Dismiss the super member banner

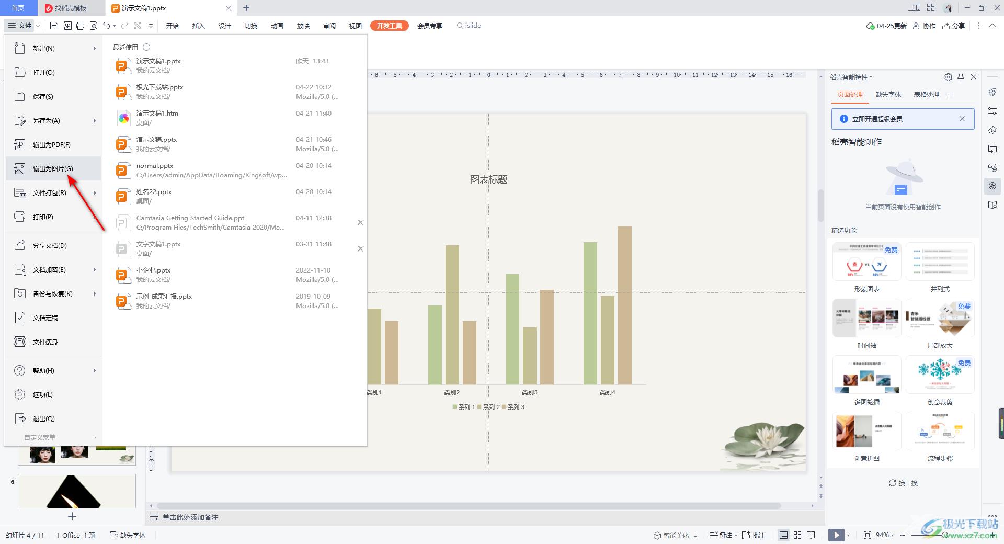[x=962, y=119]
